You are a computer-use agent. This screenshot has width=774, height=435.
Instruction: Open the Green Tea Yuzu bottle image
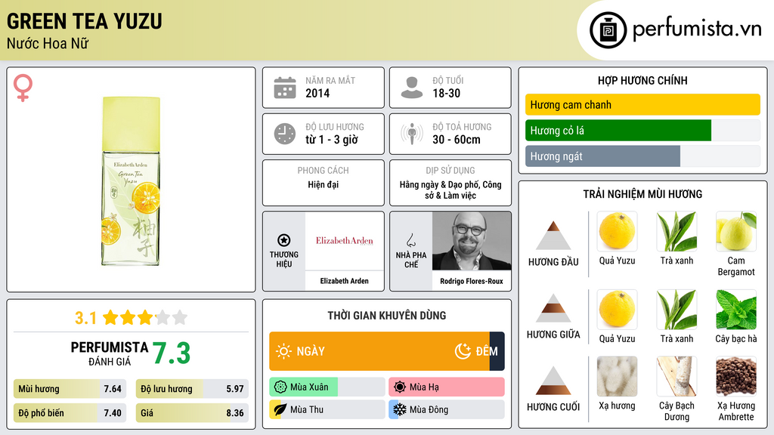131,181
